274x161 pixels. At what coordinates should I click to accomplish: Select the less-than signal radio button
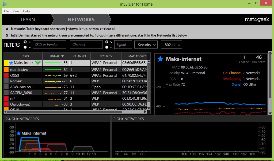pyautogui.click(x=107, y=47)
